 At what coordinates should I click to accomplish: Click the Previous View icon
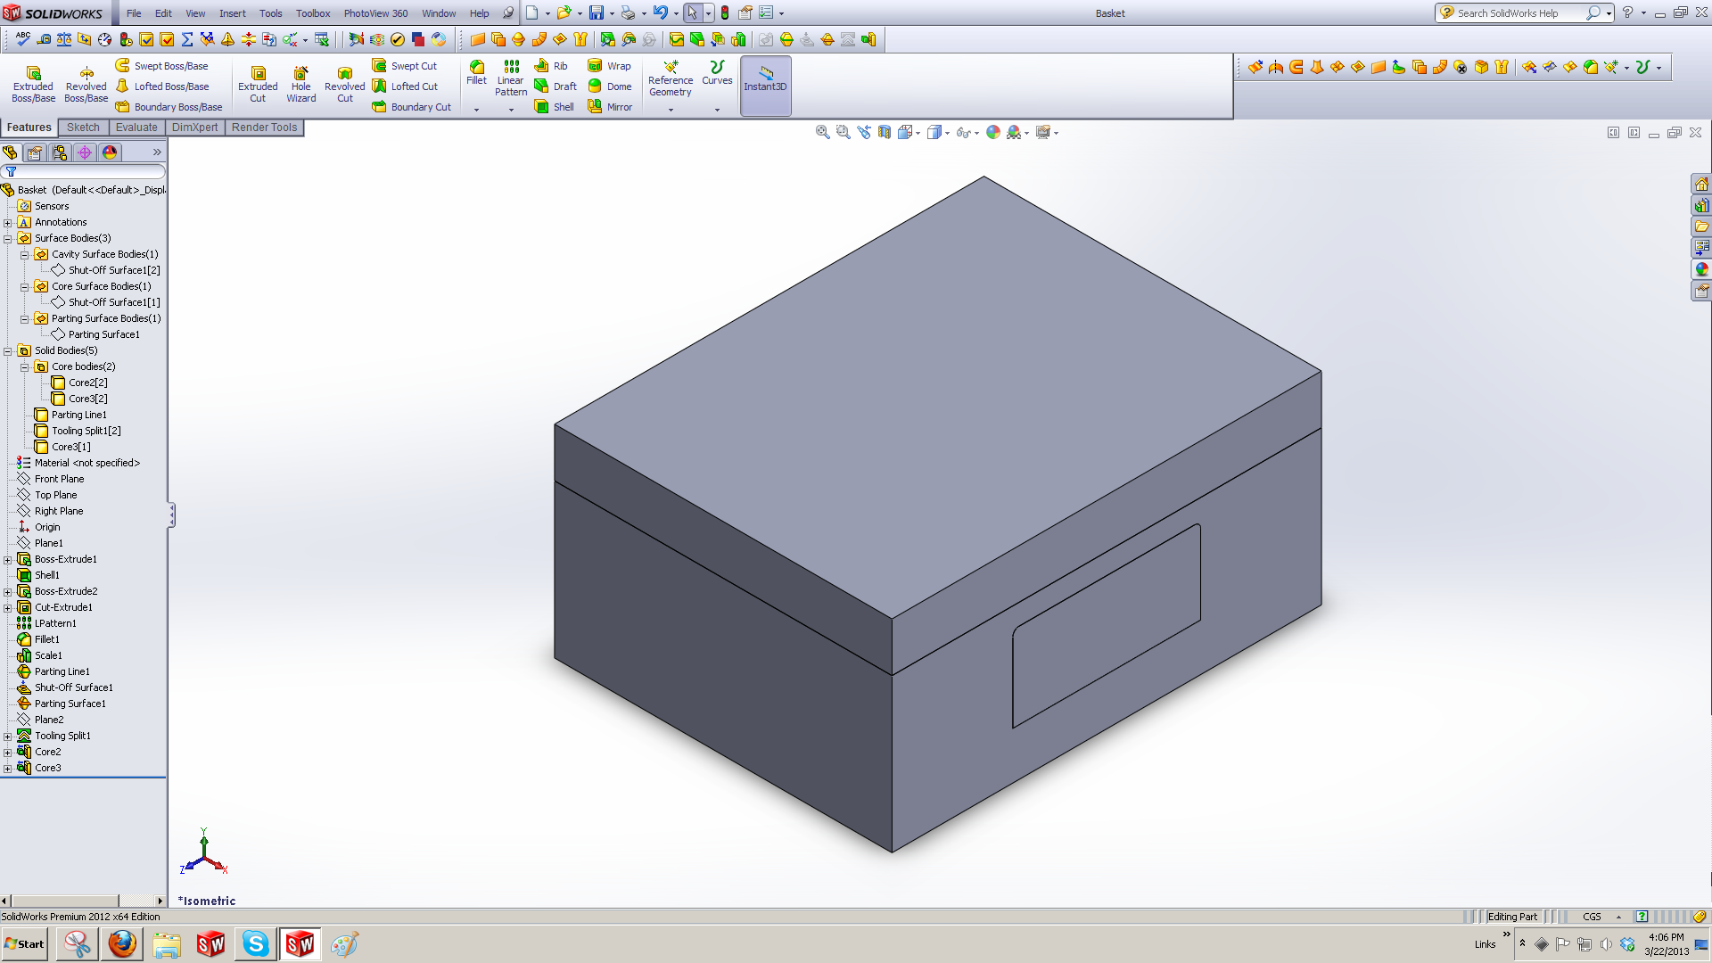(863, 132)
